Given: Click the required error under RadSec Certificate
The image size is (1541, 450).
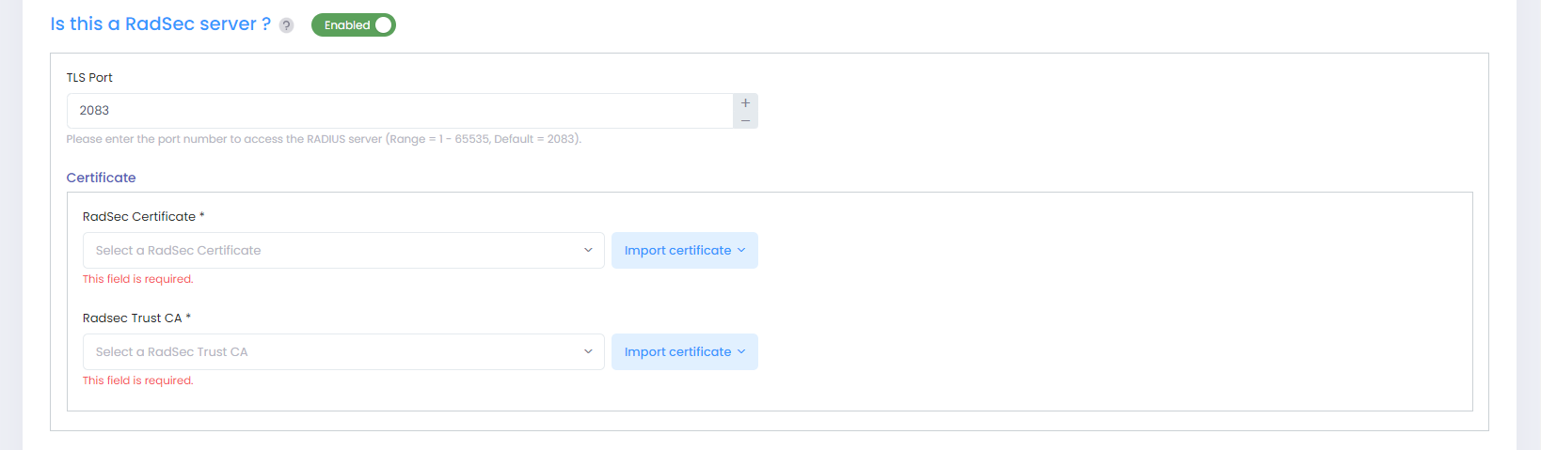Looking at the screenshot, I should tap(138, 279).
